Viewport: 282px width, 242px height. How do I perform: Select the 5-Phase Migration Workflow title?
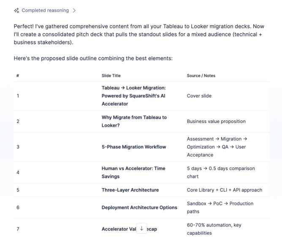point(134,147)
